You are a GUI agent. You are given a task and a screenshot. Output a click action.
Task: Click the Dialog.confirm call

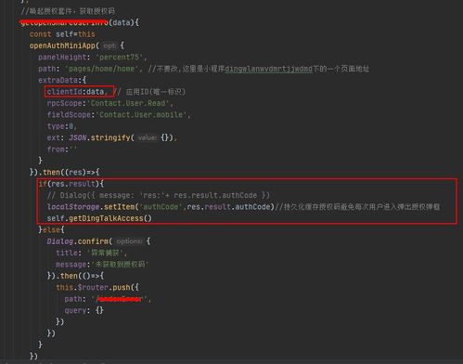(77, 241)
